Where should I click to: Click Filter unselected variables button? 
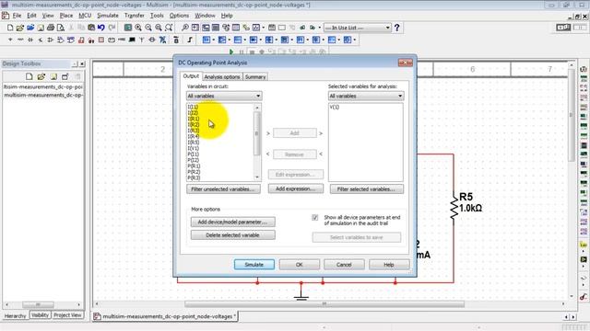[x=223, y=189]
